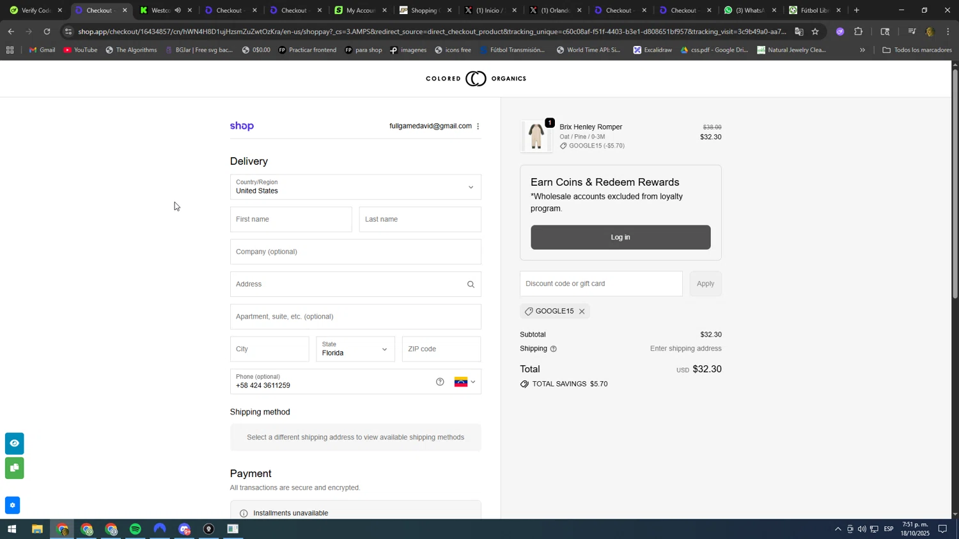Viewport: 959px width, 539px height.
Task: Open the notifications center icon
Action: click(x=942, y=529)
